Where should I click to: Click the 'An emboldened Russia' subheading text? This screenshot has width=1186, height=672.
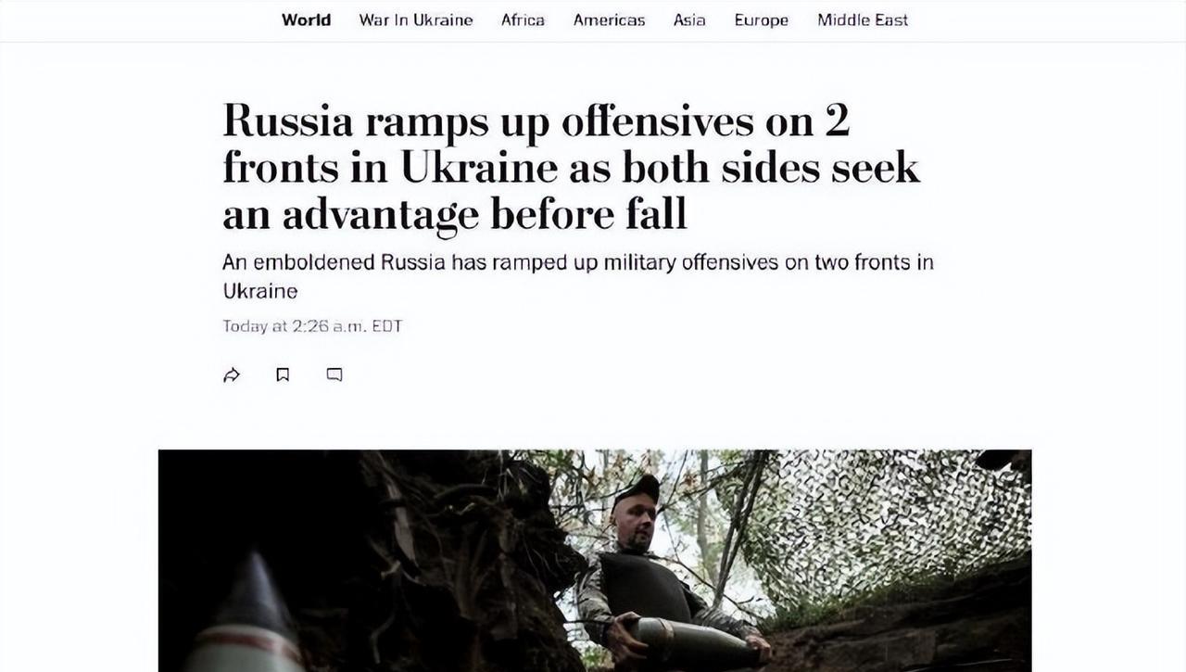334,262
